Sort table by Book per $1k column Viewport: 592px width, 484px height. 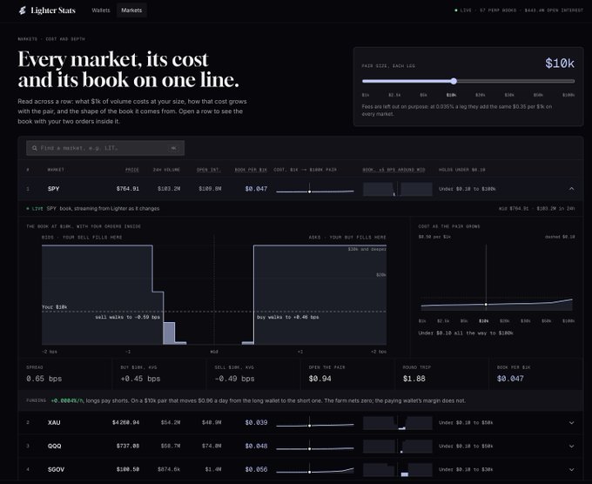pos(251,170)
